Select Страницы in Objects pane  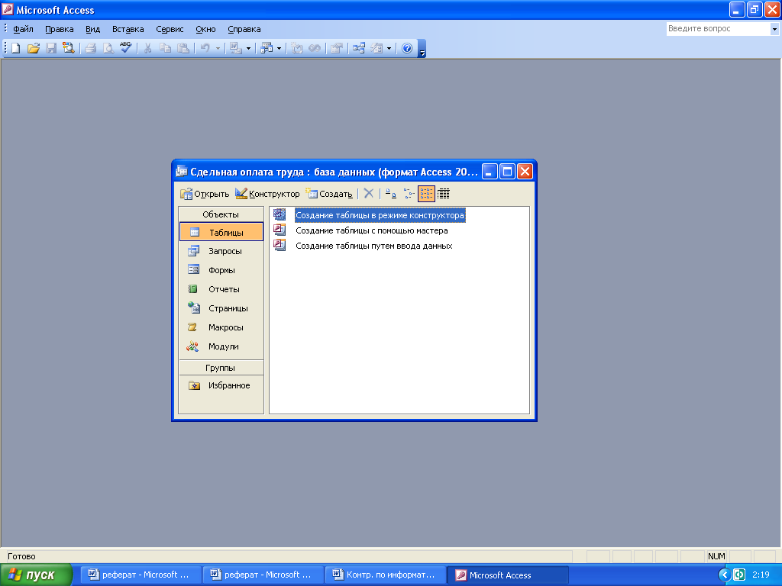point(221,308)
